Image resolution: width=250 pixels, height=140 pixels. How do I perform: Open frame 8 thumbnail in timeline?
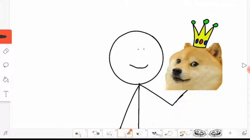[185, 133]
